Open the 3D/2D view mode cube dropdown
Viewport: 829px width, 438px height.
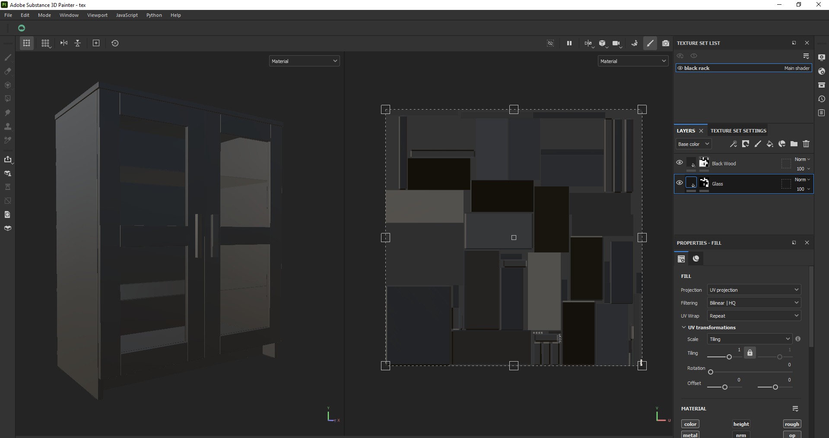coord(603,43)
